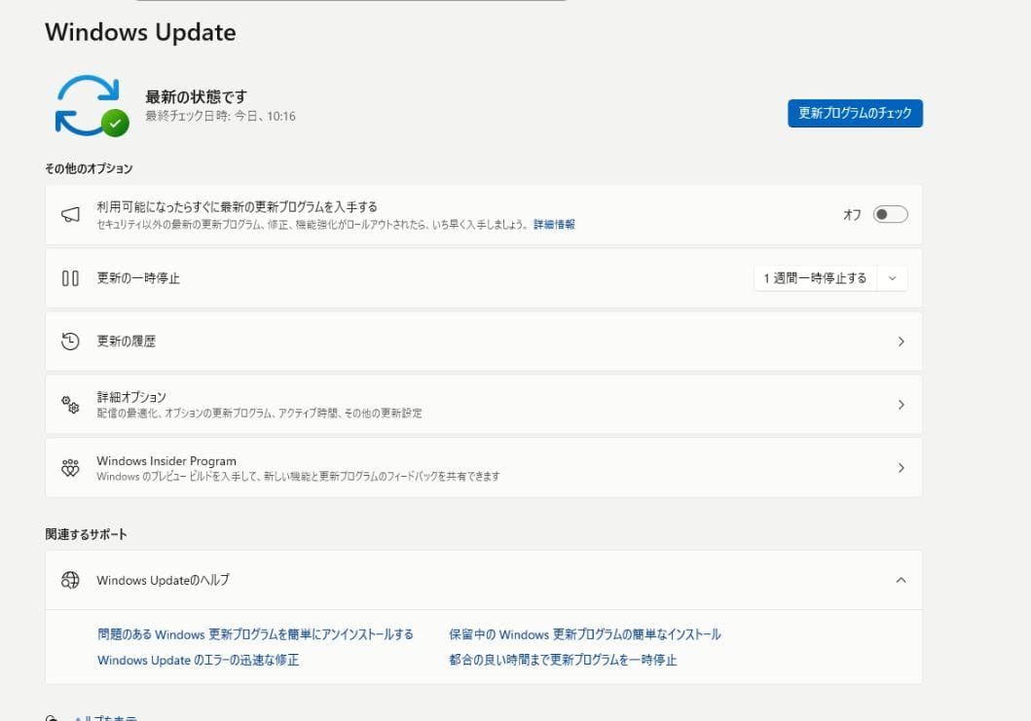Open 保留中の Windows 更新プログラム install link
This screenshot has width=1031, height=721.
coord(584,634)
